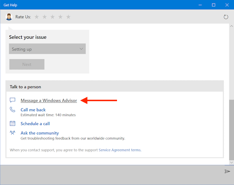The image size is (234, 185).
Task: Open the Setting up issue dropdown
Action: coord(47,49)
